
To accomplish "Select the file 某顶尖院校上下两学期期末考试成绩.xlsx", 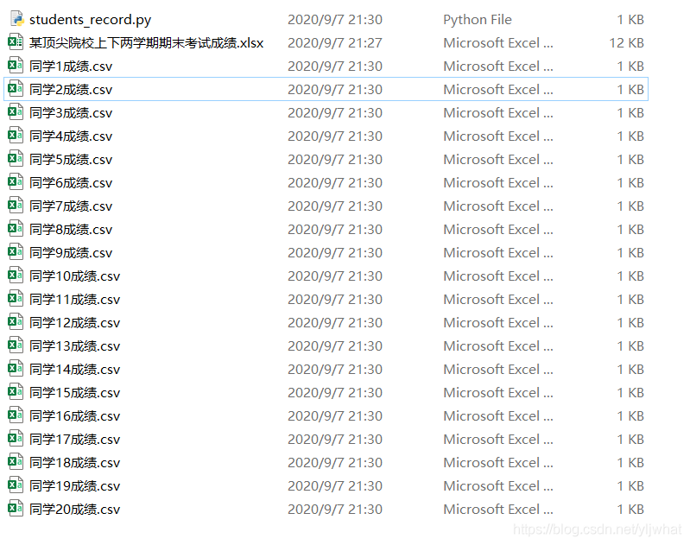I will pos(147,43).
